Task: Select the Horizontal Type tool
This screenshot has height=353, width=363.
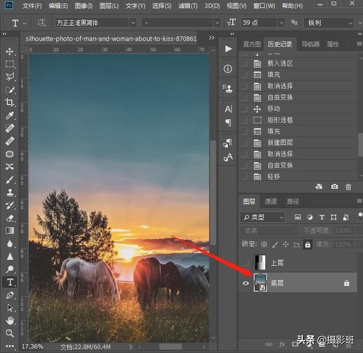Action: point(10,282)
